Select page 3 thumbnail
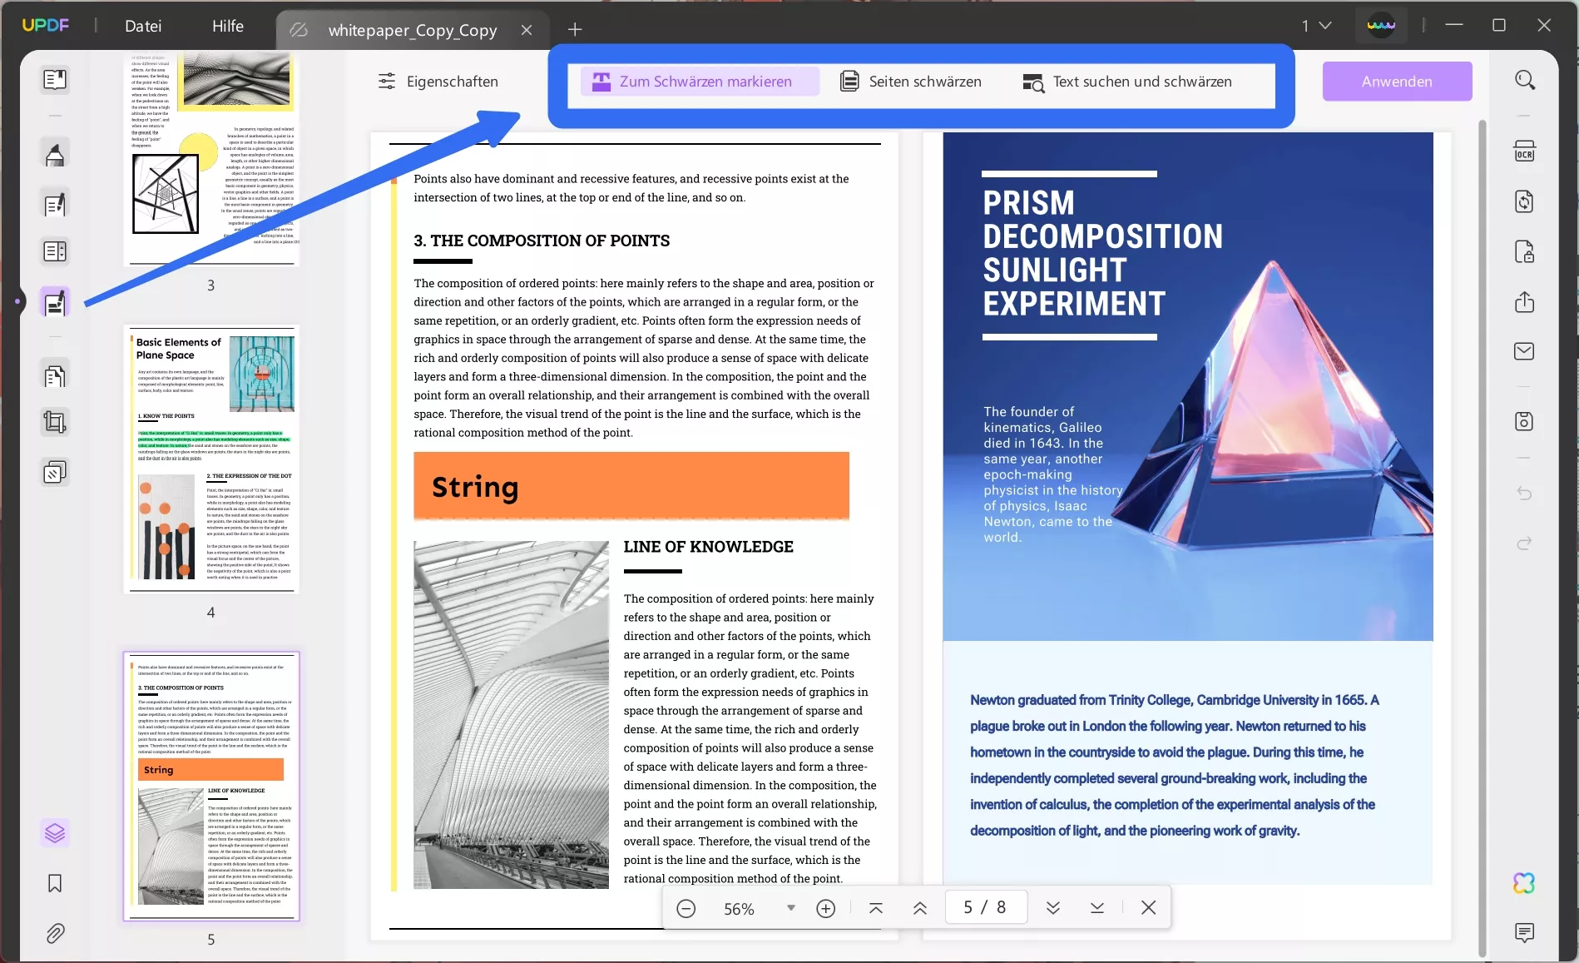The image size is (1579, 963). click(211, 160)
